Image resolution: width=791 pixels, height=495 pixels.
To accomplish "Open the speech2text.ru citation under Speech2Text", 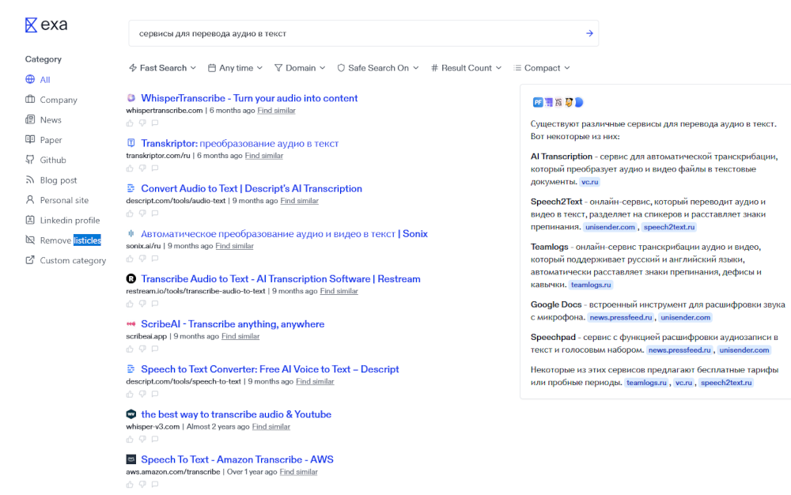I will pyautogui.click(x=669, y=228).
